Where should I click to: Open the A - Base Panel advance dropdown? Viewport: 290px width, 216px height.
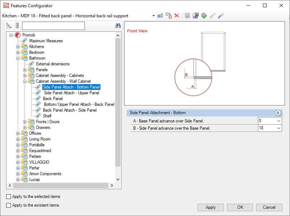point(279,121)
